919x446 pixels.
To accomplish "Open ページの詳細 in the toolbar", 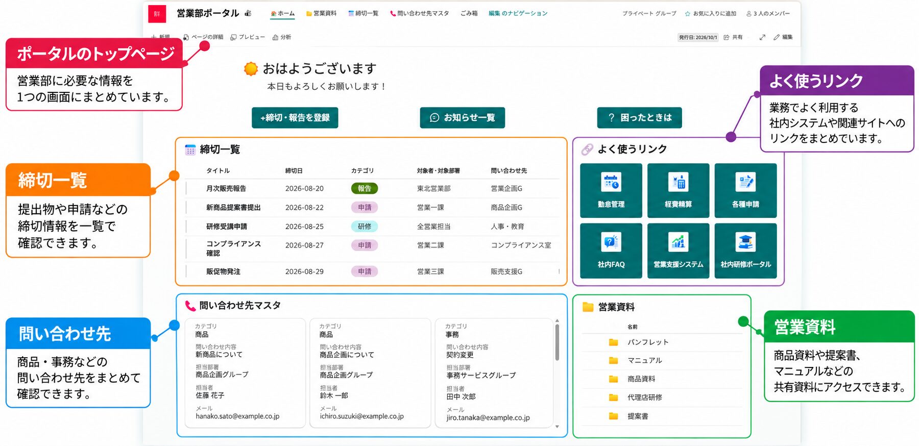I will point(203,37).
